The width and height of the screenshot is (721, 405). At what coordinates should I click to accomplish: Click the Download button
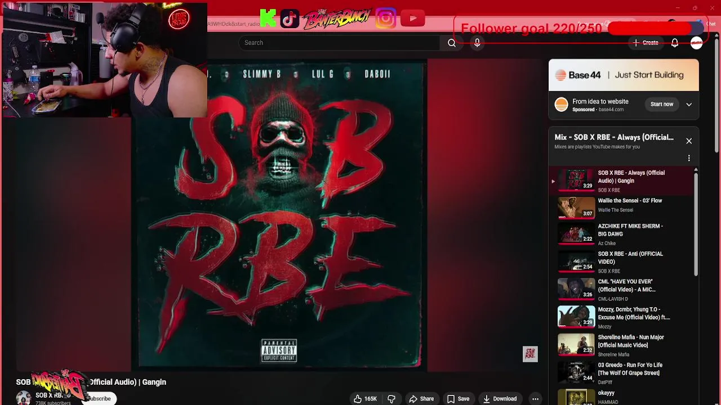coord(500,399)
